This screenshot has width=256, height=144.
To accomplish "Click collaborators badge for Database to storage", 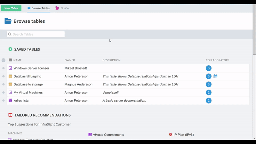I will pos(209,84).
